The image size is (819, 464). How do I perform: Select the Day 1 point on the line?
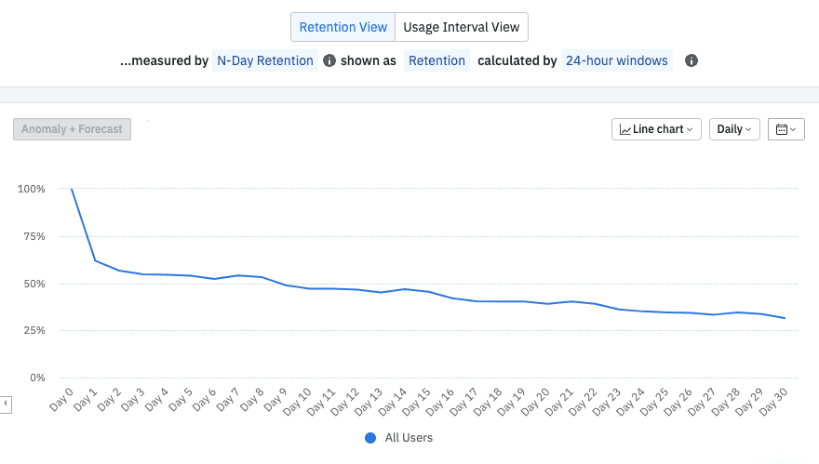[x=95, y=260]
